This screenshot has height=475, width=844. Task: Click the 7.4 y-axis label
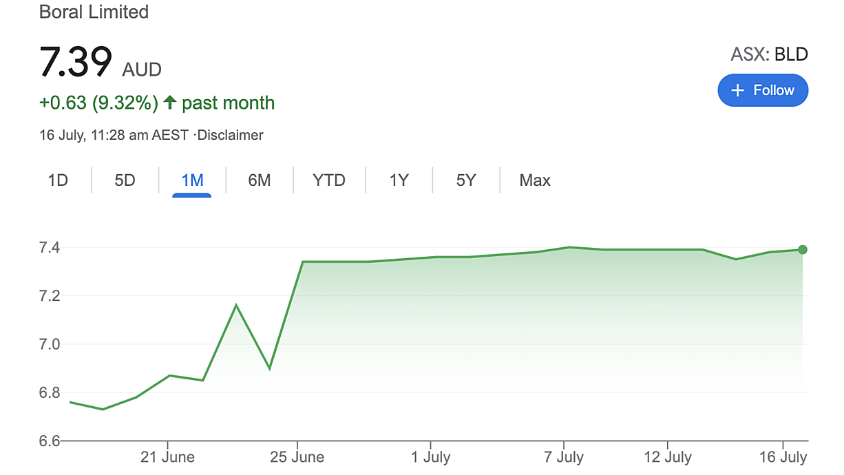pyautogui.click(x=48, y=247)
